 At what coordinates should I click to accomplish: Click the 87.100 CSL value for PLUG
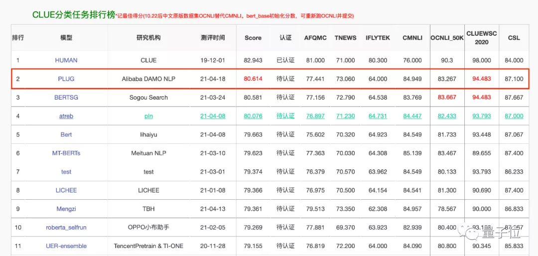tap(514, 79)
